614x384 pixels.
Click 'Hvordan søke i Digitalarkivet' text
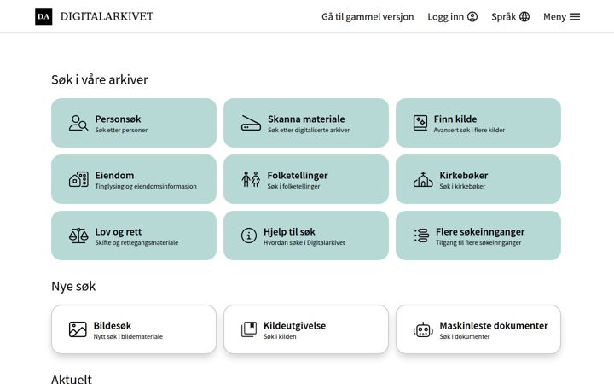(x=304, y=243)
